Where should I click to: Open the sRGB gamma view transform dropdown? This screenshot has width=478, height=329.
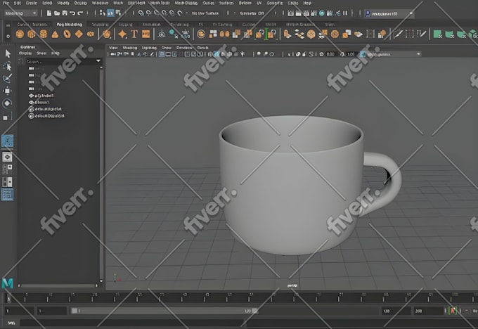[394, 54]
